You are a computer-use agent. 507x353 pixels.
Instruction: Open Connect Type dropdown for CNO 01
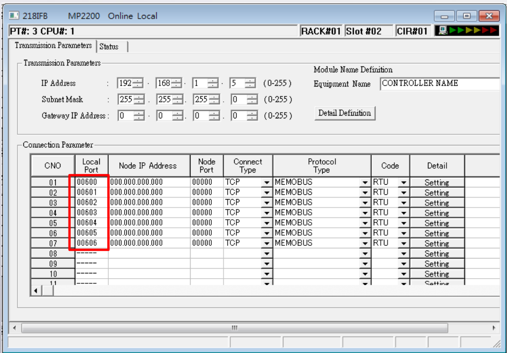(267, 183)
